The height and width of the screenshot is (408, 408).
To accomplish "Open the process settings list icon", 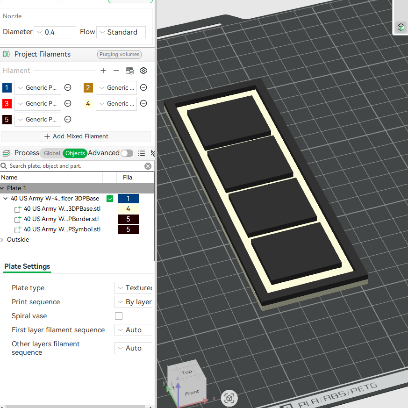I will pos(141,153).
